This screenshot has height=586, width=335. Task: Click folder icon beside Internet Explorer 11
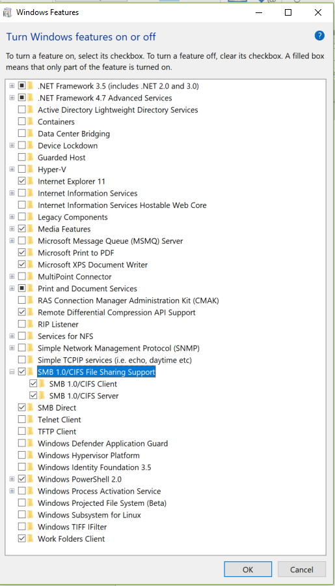click(x=30, y=181)
